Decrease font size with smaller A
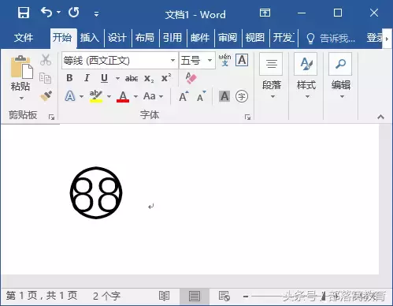The width and height of the screenshot is (393, 306). click(x=201, y=96)
